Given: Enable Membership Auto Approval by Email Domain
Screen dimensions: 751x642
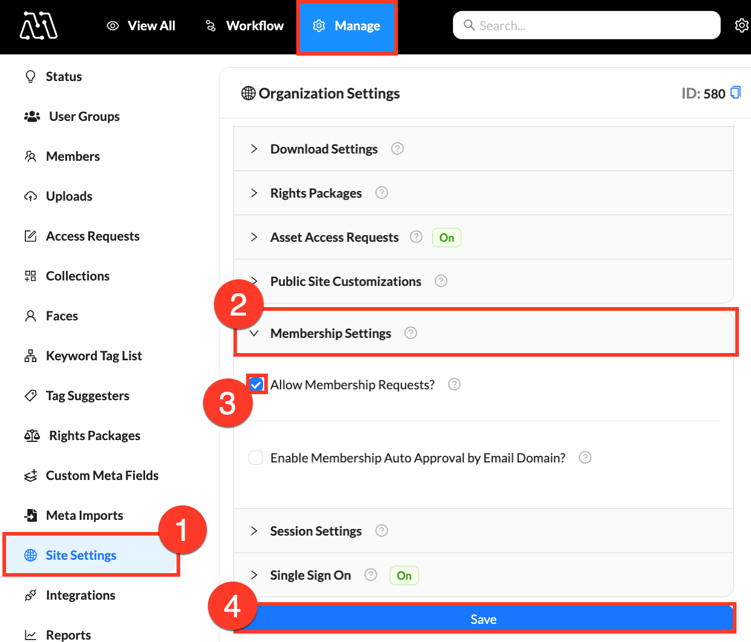Looking at the screenshot, I should click(256, 458).
